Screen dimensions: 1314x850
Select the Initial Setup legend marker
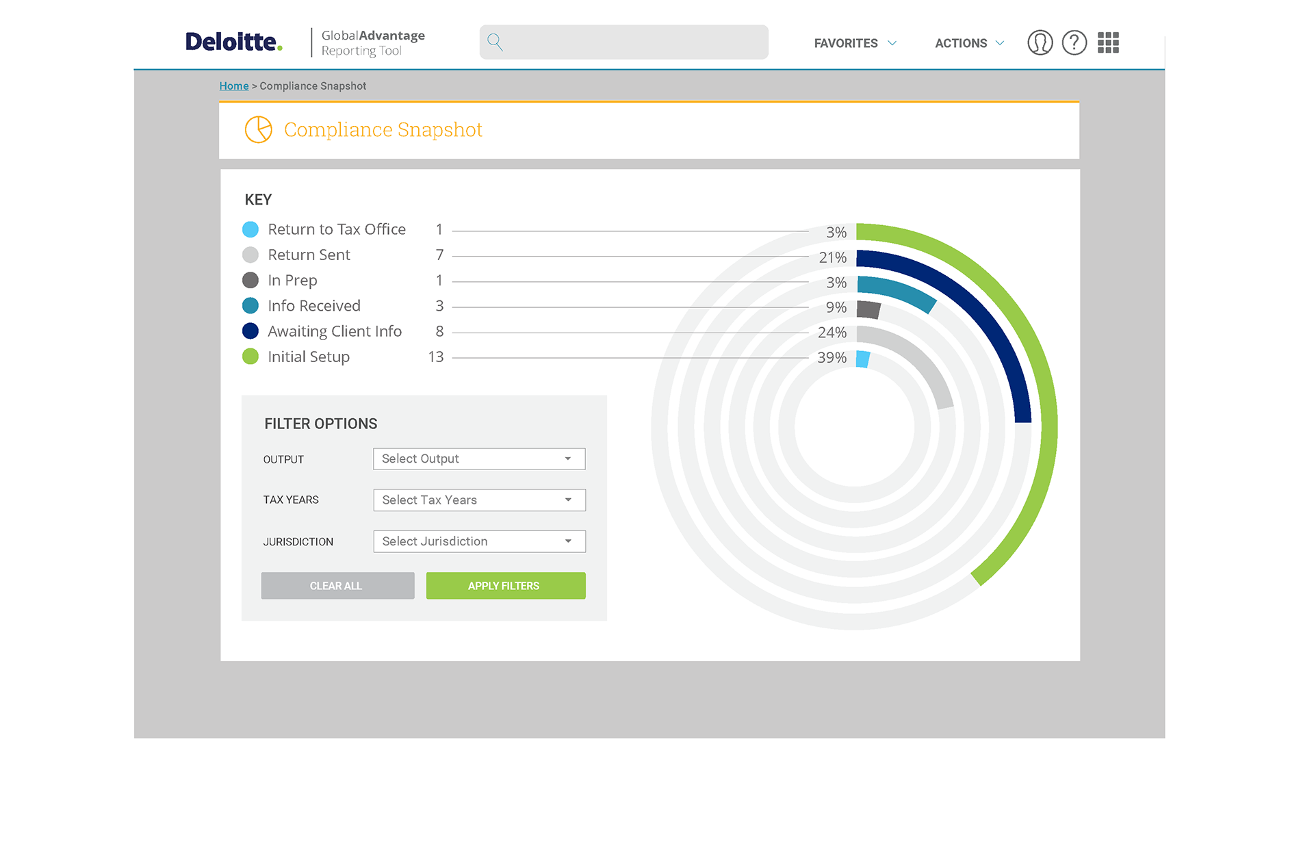click(x=250, y=357)
